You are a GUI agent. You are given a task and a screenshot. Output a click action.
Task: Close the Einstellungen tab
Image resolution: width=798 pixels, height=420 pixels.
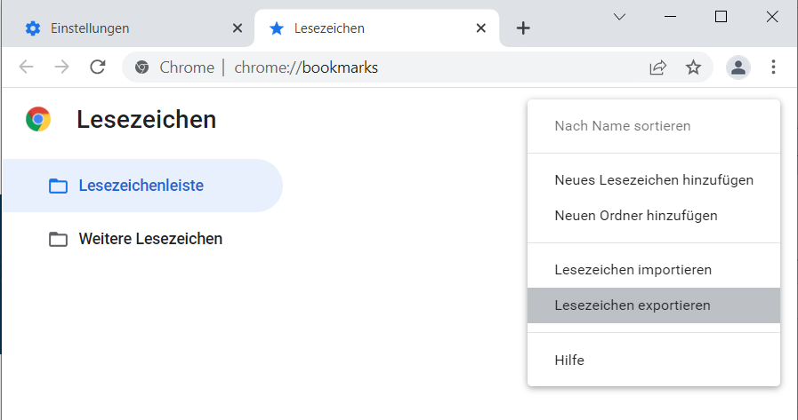click(x=237, y=28)
